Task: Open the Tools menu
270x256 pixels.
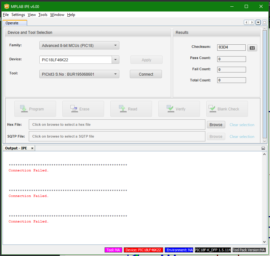Action: pyautogui.click(x=43, y=15)
